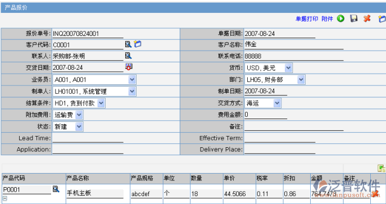
Task: Open the delivery date calendar picker
Action: point(129,67)
